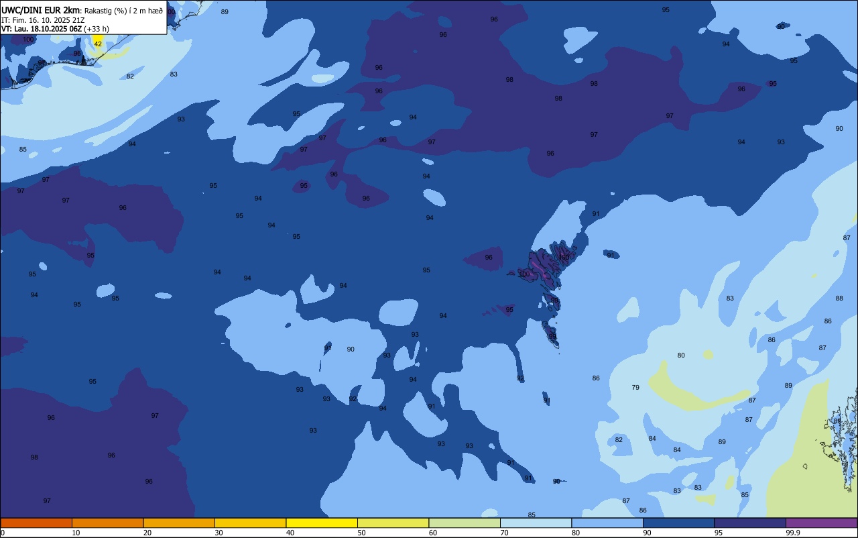Click the purple legend swatch above 99.9
This screenshot has height=538, width=858.
(x=821, y=523)
